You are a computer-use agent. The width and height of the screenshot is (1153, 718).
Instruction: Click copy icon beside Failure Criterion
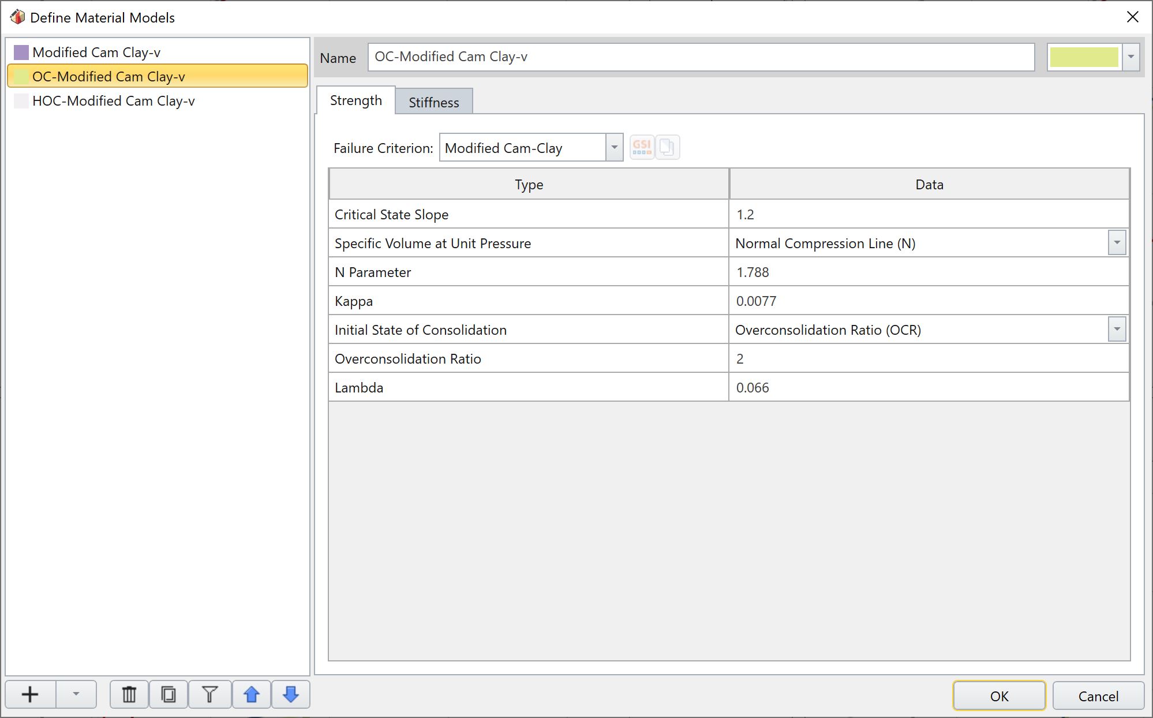(667, 147)
